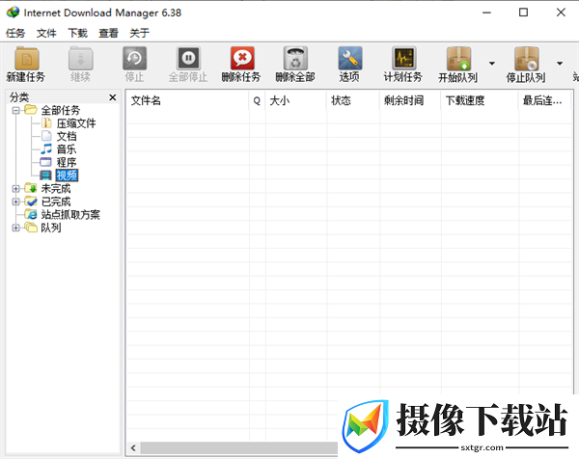Close the 分类 categories panel
579x459 pixels.
point(113,97)
